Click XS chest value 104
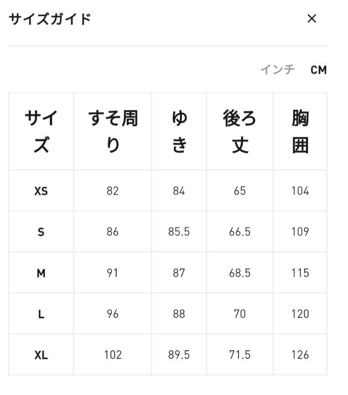This screenshot has width=348, height=395. [300, 191]
